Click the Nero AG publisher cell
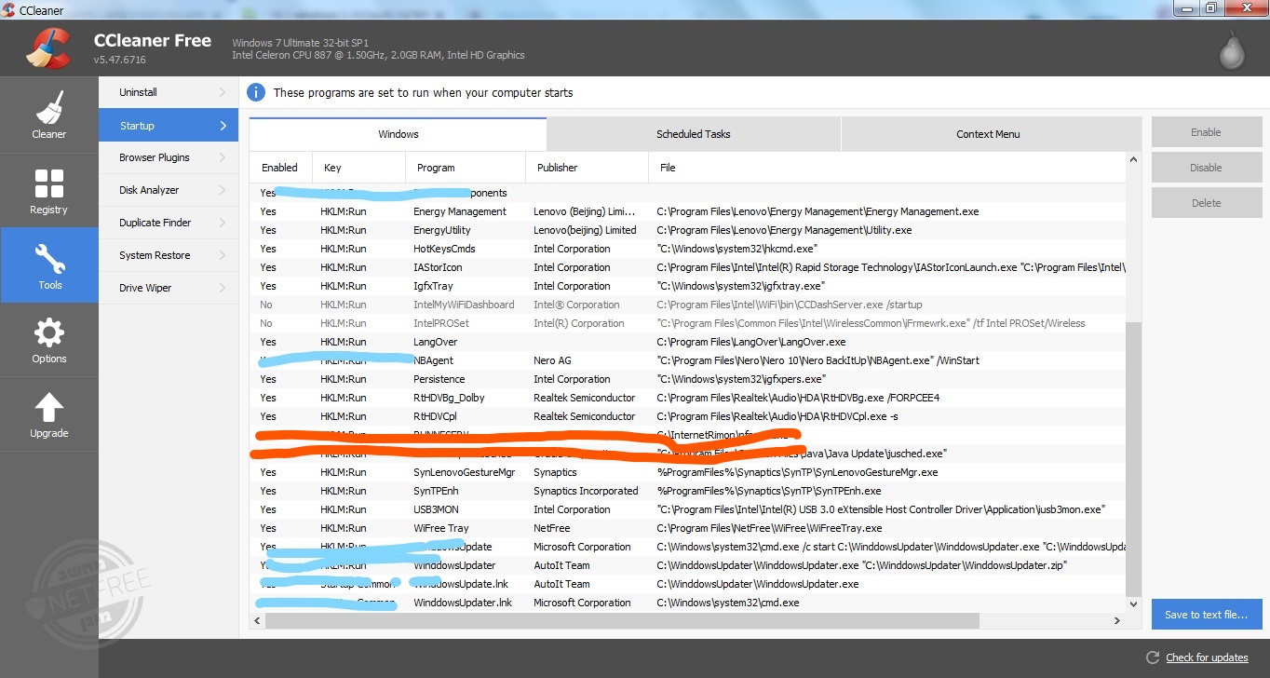 click(x=552, y=360)
